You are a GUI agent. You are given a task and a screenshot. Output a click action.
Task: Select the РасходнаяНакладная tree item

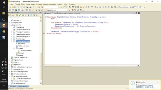(23, 34)
